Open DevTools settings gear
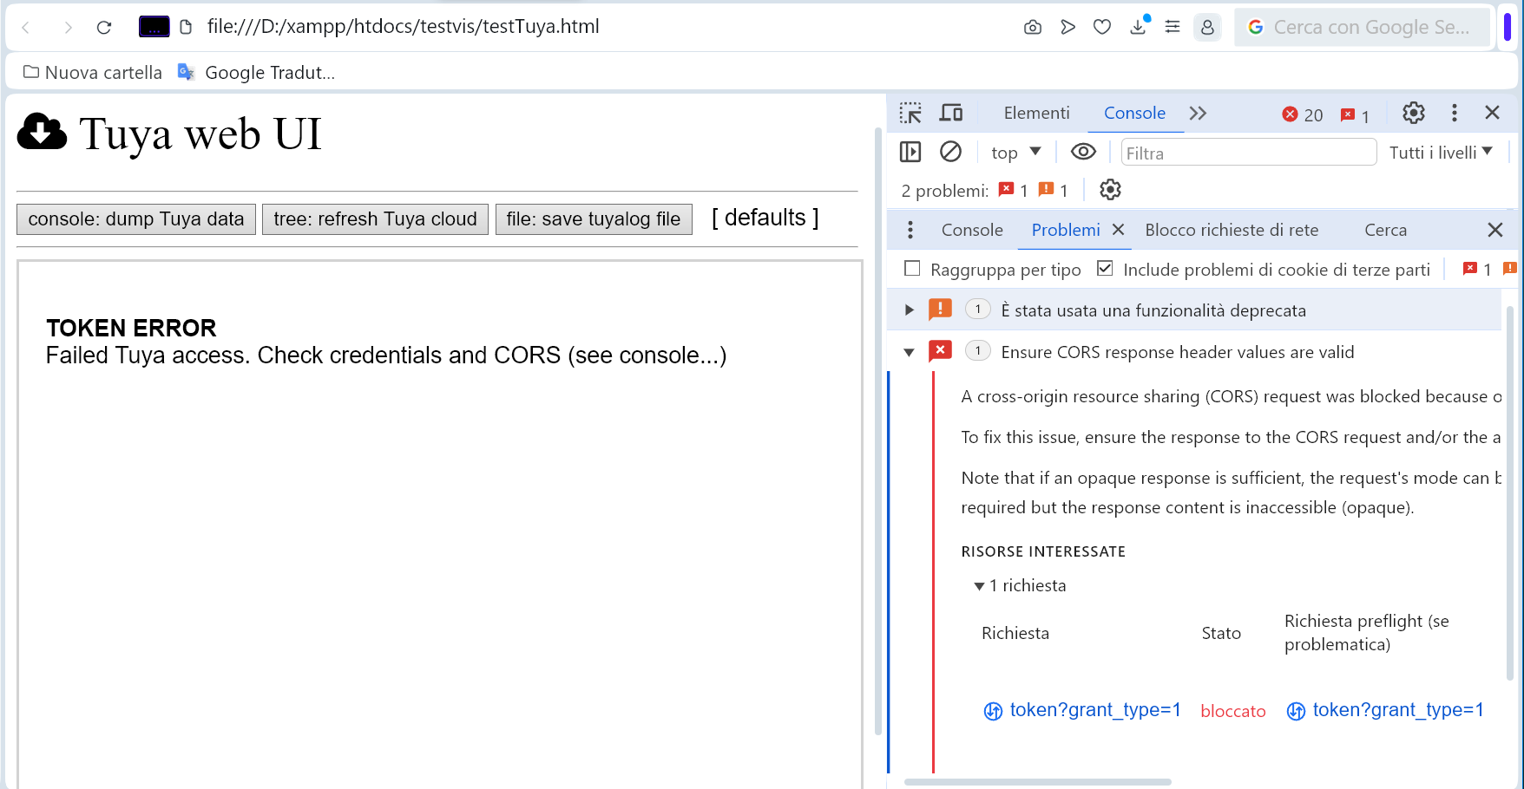 tap(1414, 113)
